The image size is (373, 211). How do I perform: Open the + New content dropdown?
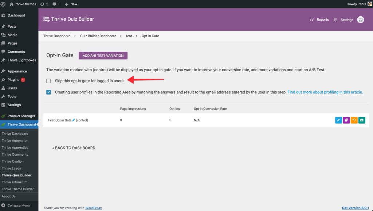pyautogui.click(x=71, y=4)
